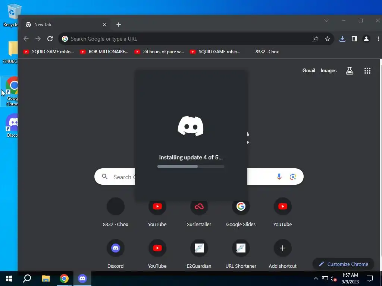
Task: Expand the tab search chevron
Action: pos(326,20)
